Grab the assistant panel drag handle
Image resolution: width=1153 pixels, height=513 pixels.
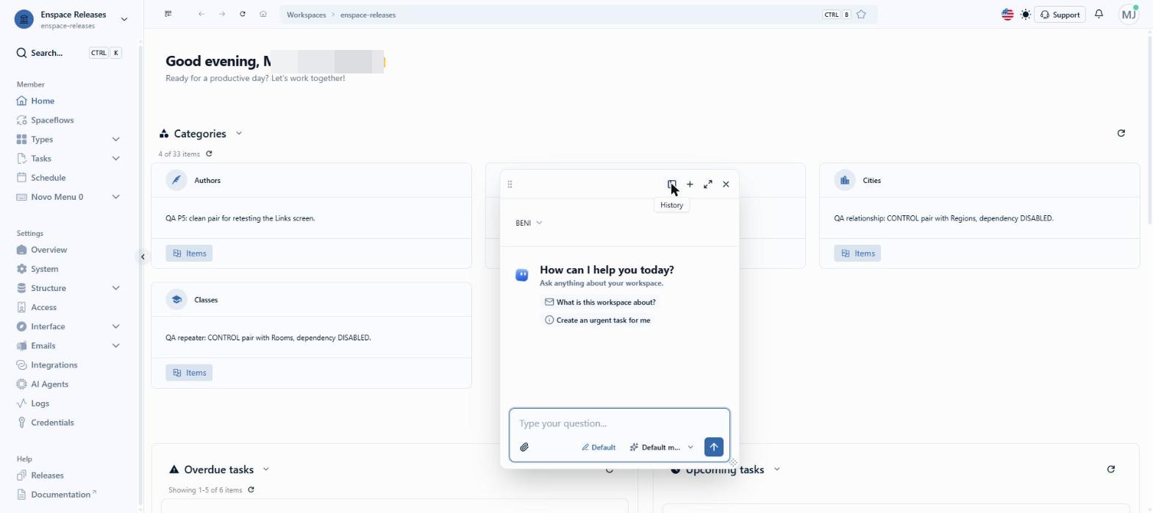tap(510, 184)
